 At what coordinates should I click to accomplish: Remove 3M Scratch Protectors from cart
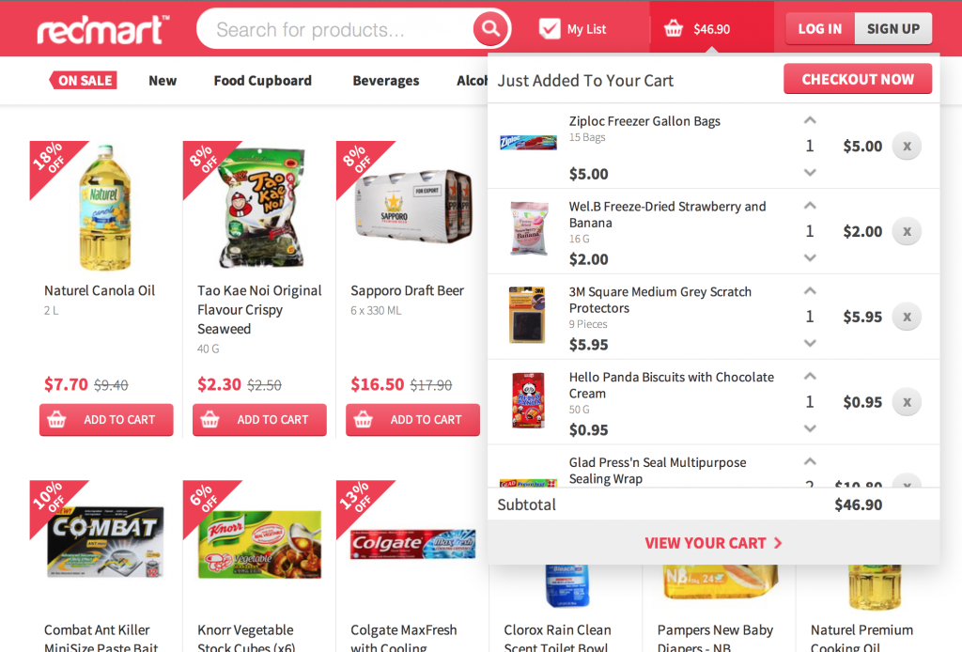tap(907, 317)
